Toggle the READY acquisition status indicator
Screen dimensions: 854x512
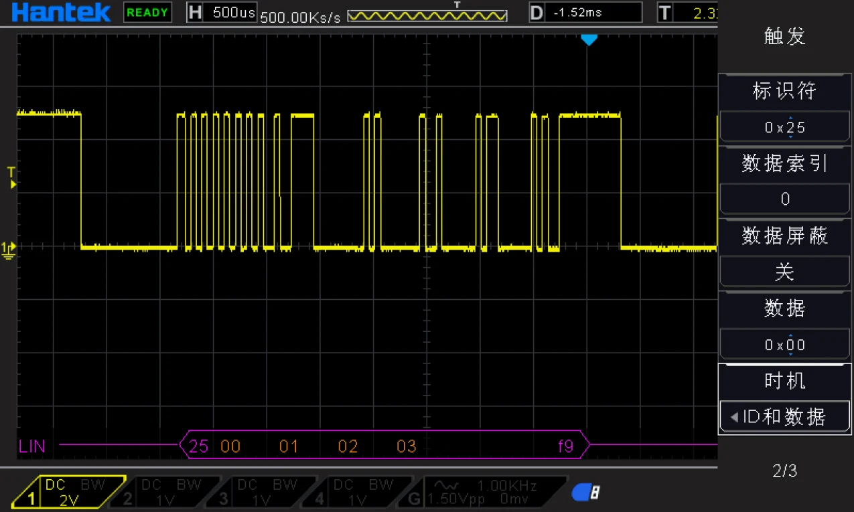coord(147,12)
